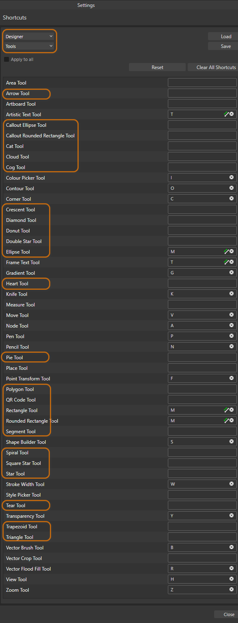The width and height of the screenshot is (238, 623).
Task: Click the shared-shortcut icon for Frame Text Tool
Action: pyautogui.click(x=226, y=262)
